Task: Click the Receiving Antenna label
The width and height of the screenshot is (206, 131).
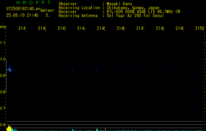Action: tap(78, 16)
